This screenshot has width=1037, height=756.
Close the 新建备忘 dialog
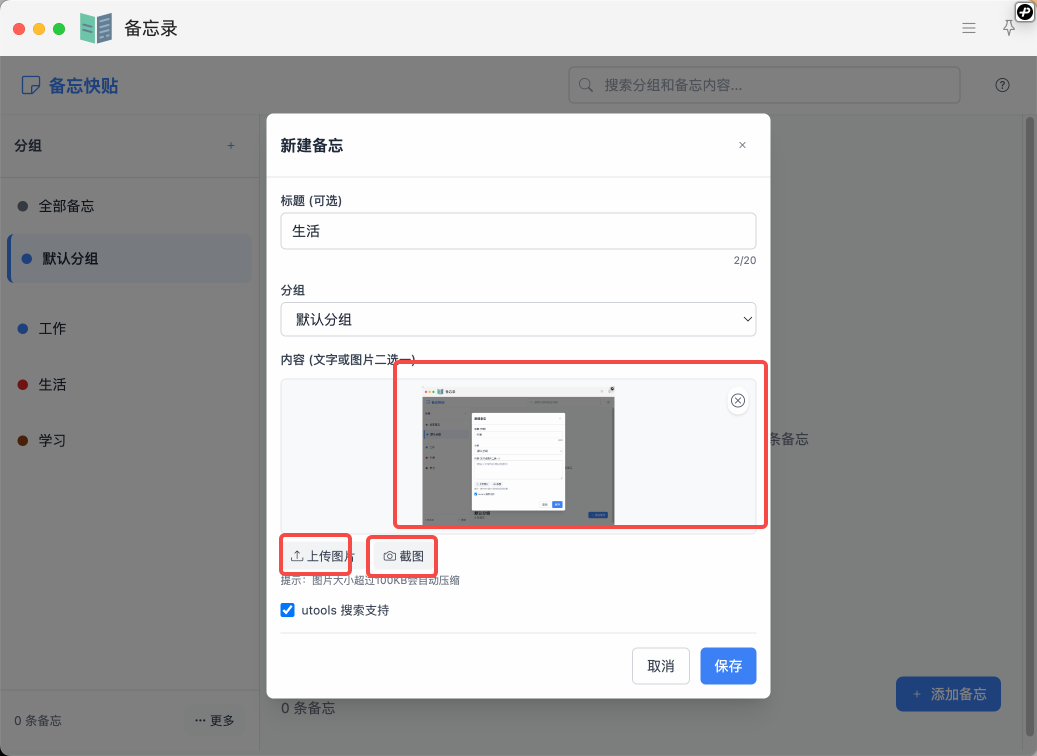742,145
